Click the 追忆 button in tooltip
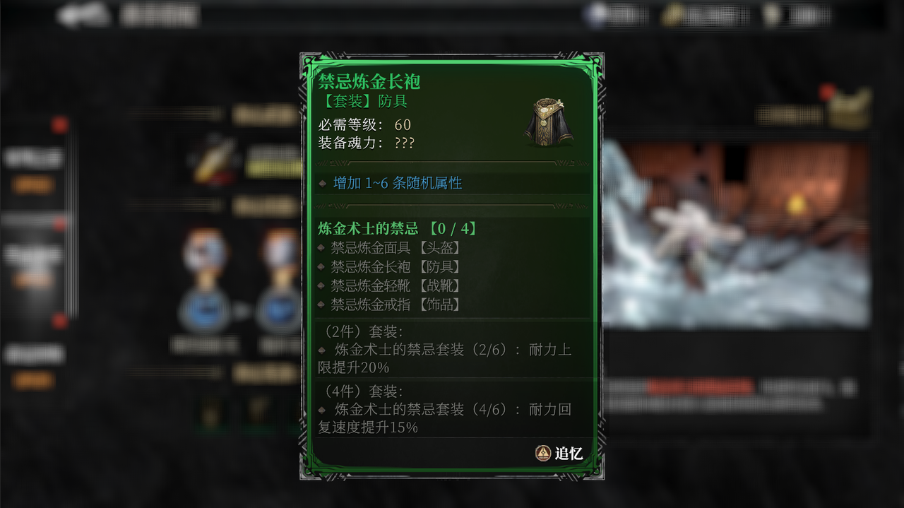This screenshot has height=508, width=904. coord(559,454)
